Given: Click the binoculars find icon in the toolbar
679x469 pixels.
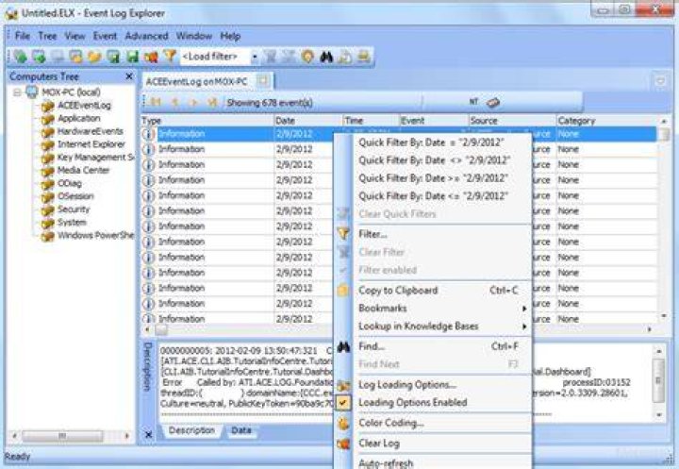Looking at the screenshot, I should click(326, 57).
